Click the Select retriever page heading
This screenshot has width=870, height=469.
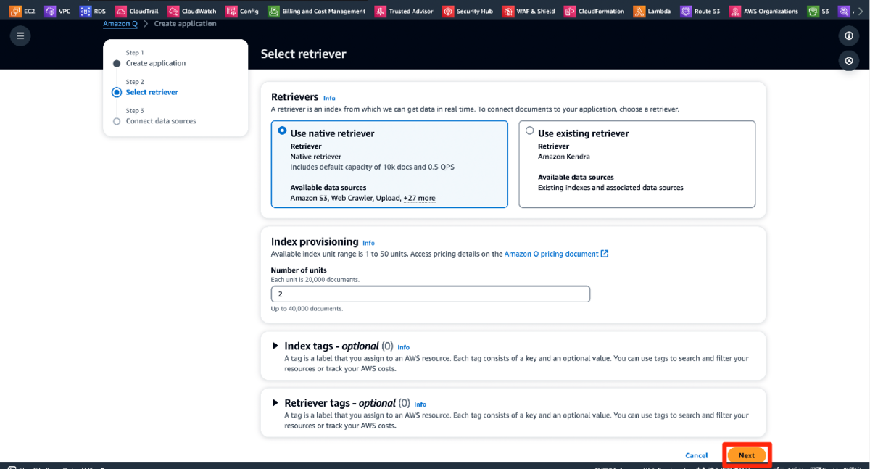point(304,54)
